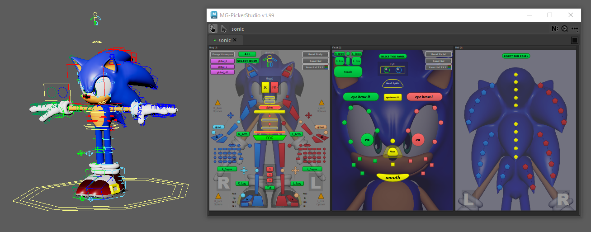Click the large green Mouth button
The height and width of the screenshot is (232, 591).
tap(348, 71)
